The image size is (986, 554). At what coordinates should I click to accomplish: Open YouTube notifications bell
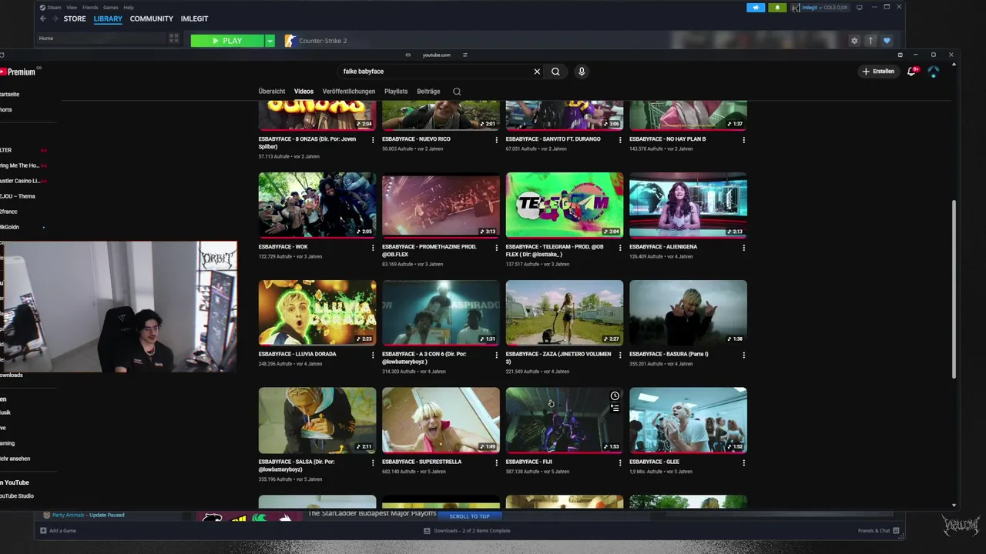coord(912,72)
